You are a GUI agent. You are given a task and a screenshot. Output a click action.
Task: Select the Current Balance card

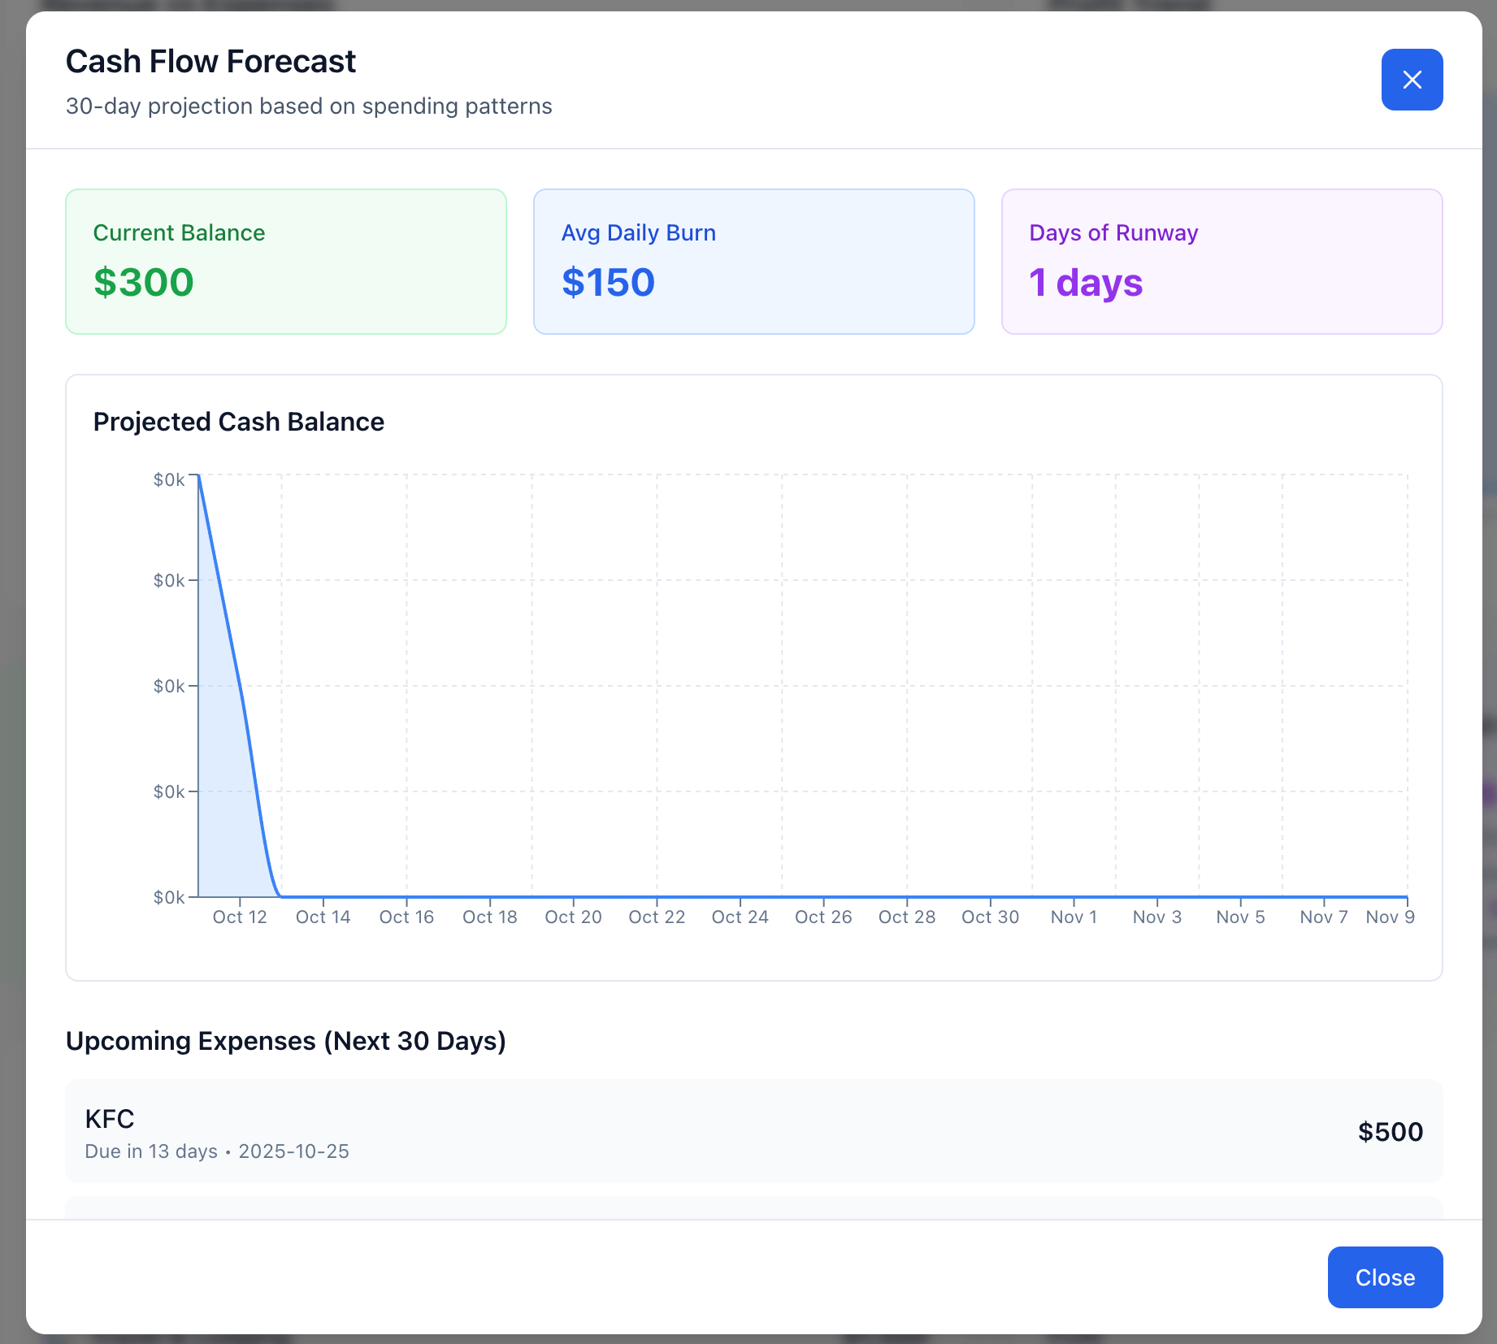click(x=285, y=261)
